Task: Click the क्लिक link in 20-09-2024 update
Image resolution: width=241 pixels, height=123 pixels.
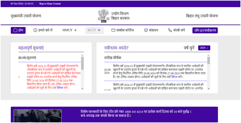Action: (174, 77)
